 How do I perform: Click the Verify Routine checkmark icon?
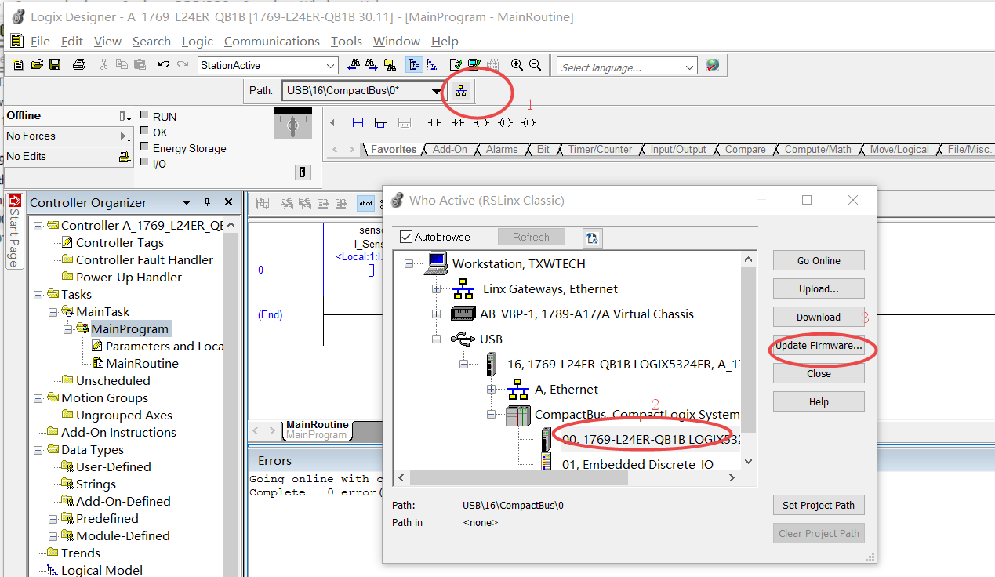point(456,65)
